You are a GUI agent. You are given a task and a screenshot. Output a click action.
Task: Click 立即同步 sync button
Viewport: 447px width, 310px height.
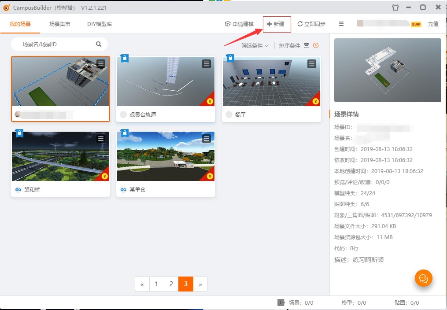pyautogui.click(x=311, y=24)
